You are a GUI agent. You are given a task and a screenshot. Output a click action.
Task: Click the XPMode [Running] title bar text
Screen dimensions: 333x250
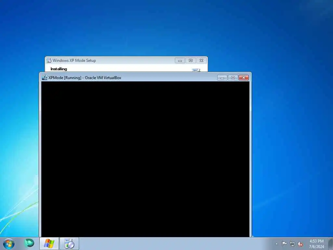coord(85,78)
